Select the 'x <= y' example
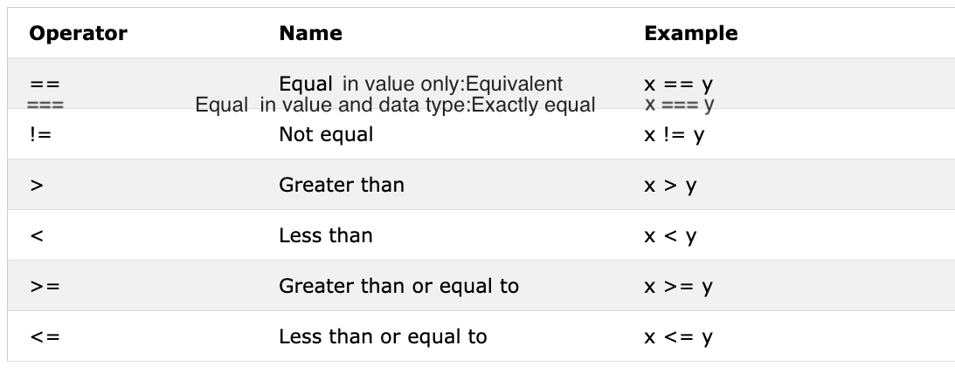The height and width of the screenshot is (373, 955). (x=678, y=336)
